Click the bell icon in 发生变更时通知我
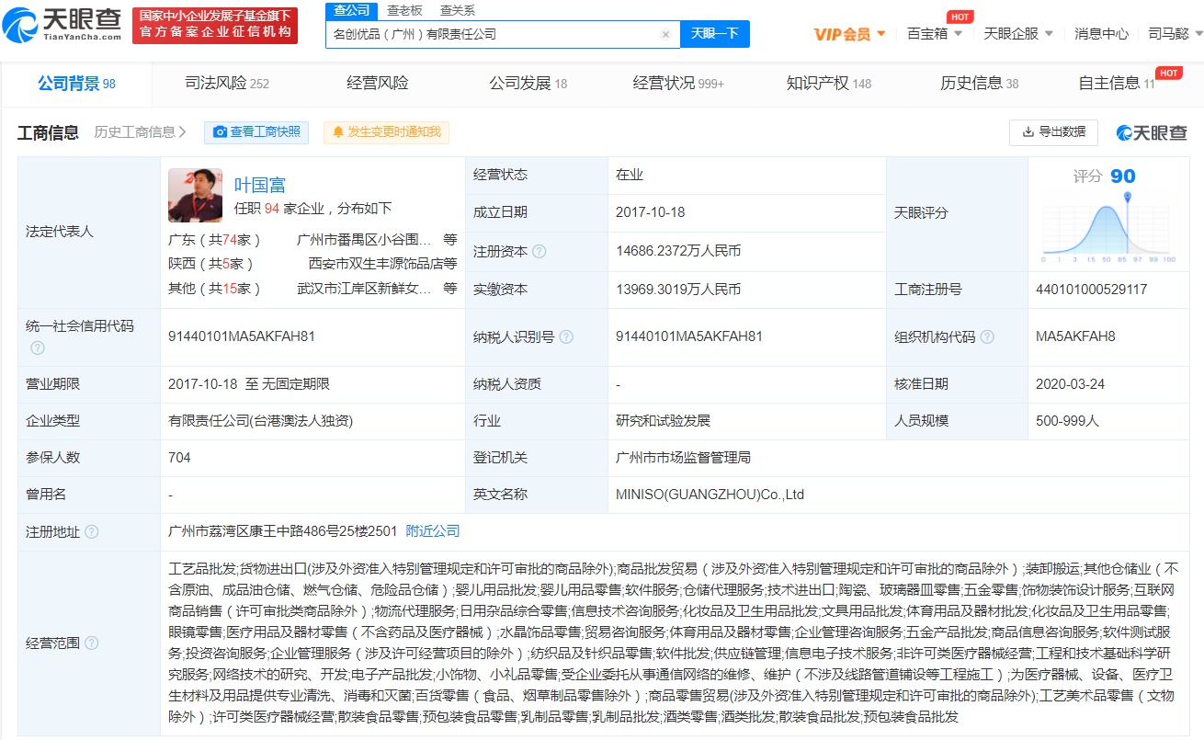The width and height of the screenshot is (1204, 740). coord(338,132)
